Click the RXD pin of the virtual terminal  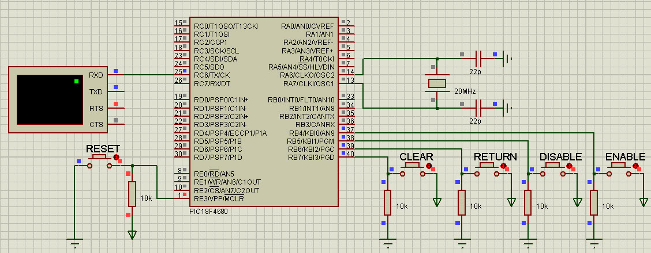pyautogui.click(x=95, y=75)
